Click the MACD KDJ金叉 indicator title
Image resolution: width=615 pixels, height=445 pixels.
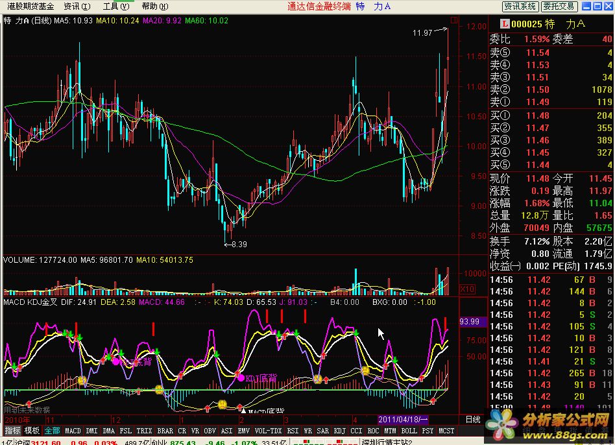[30, 302]
